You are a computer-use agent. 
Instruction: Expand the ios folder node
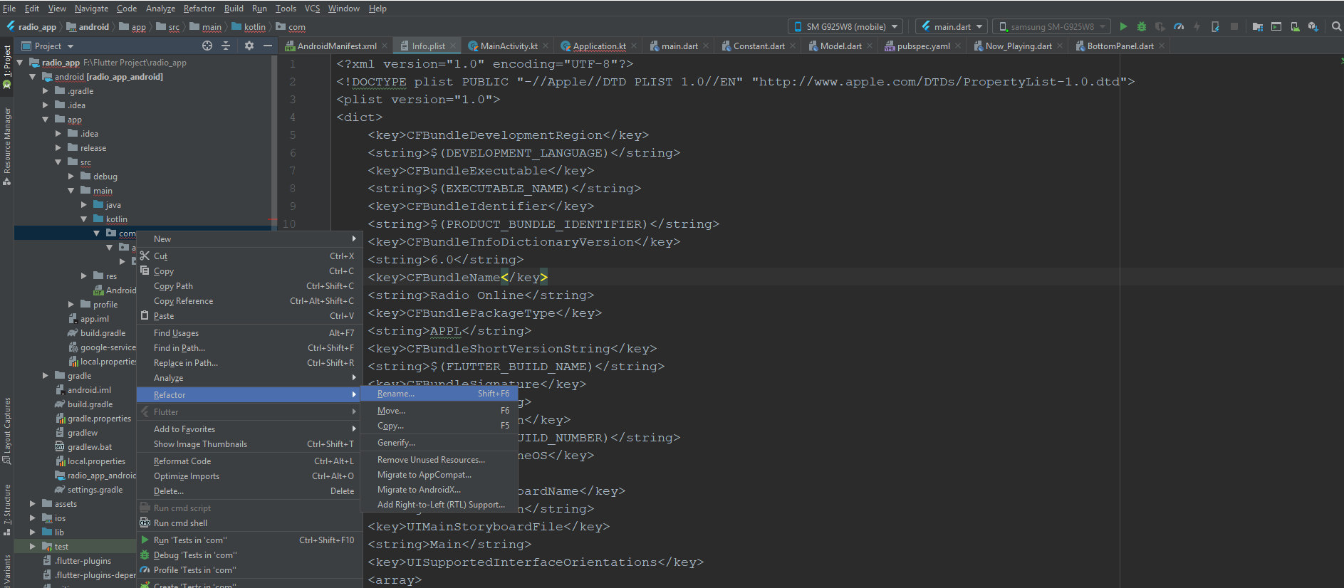click(x=33, y=518)
